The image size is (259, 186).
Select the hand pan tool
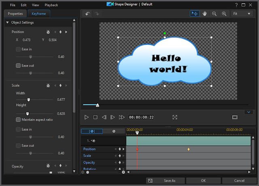(x=204, y=14)
